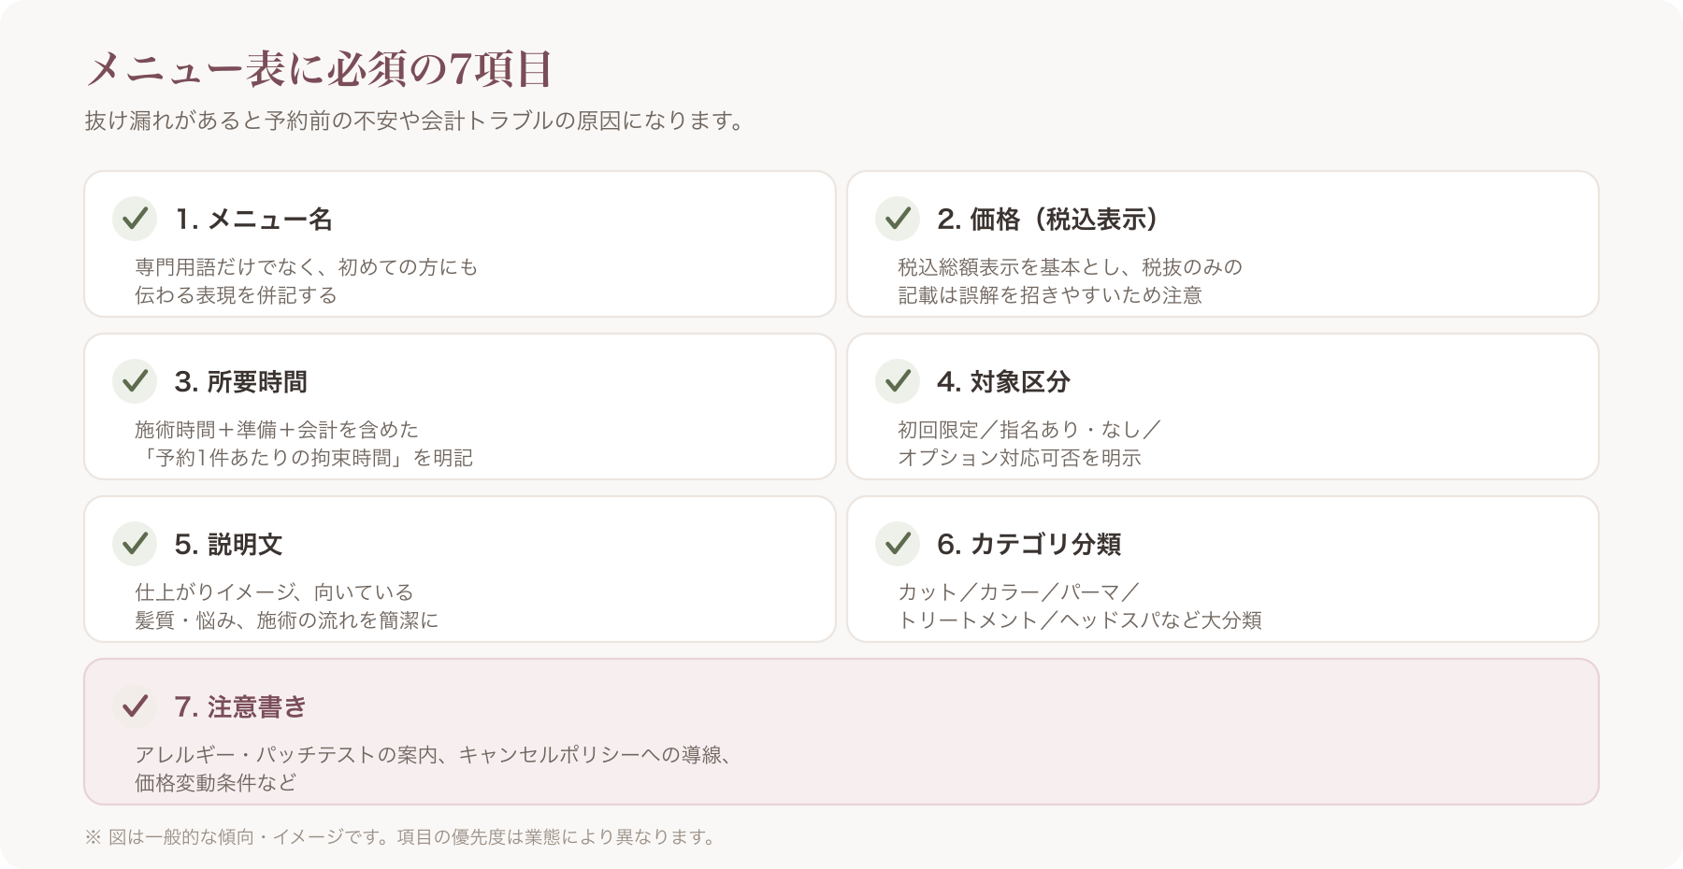The image size is (1683, 869).
Task: Click the checkmark icon beside 説明文
Action: [135, 544]
